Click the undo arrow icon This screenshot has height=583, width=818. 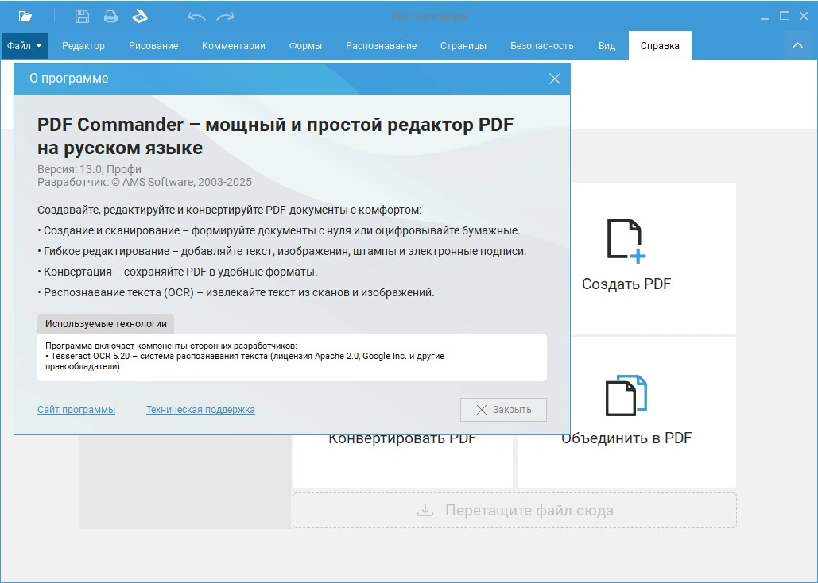pos(196,17)
